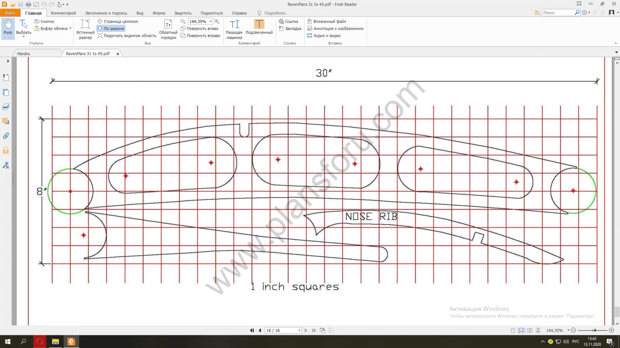Switch to facing pages view mode
This screenshot has width=620, height=348.
point(530,331)
